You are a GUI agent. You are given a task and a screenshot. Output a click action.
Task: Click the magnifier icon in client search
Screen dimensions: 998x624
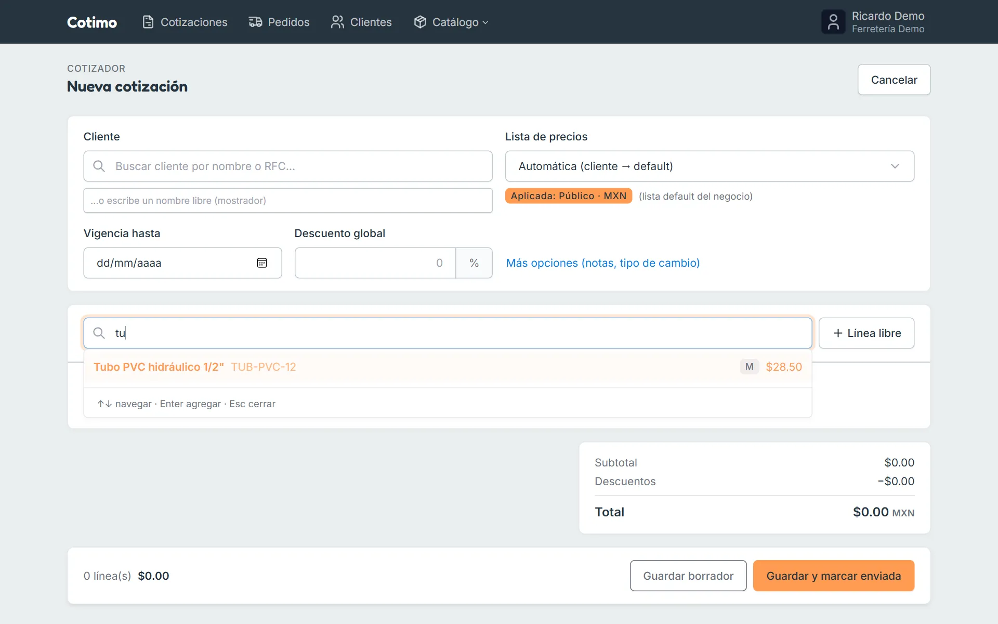pos(99,166)
